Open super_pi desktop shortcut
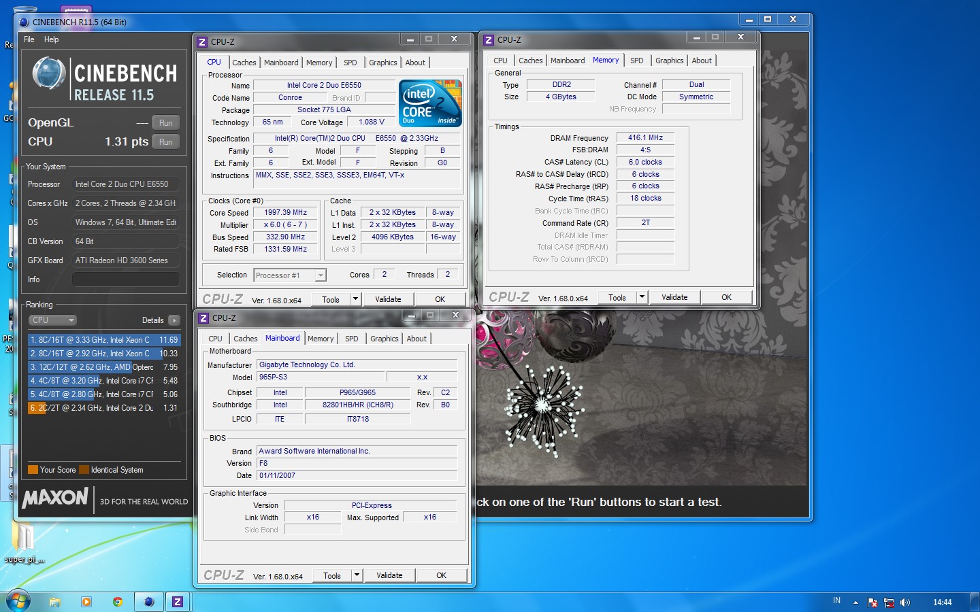980x612 pixels. 24,544
